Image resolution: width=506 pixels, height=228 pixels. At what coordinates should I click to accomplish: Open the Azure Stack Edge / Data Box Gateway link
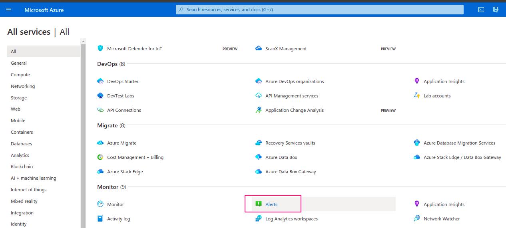(x=462, y=157)
